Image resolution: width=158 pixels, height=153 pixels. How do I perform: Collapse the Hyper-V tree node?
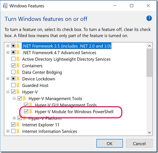[x=8, y=92]
